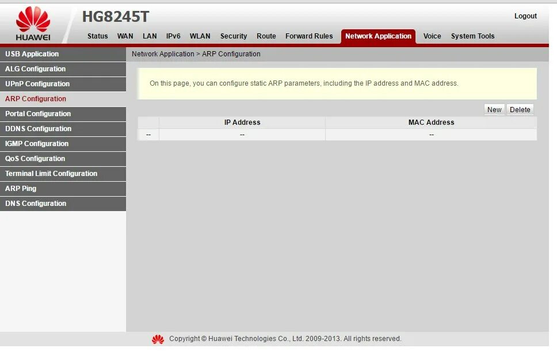Open the WAN tab
Screen dimensions: 557x356
tap(125, 36)
